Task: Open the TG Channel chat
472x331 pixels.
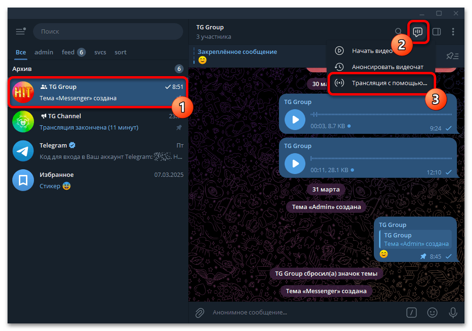Action: [98, 122]
